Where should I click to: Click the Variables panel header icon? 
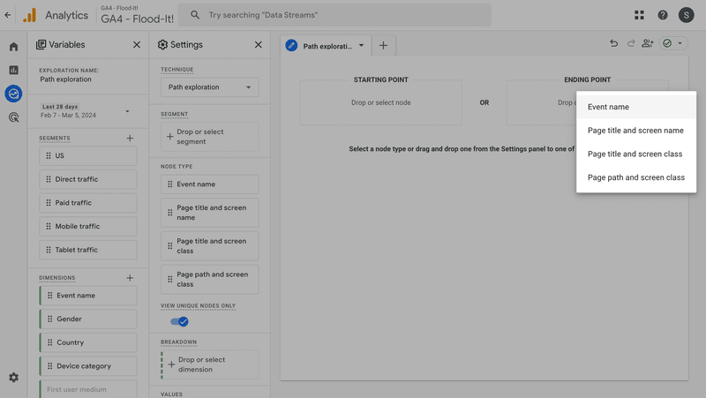(41, 45)
